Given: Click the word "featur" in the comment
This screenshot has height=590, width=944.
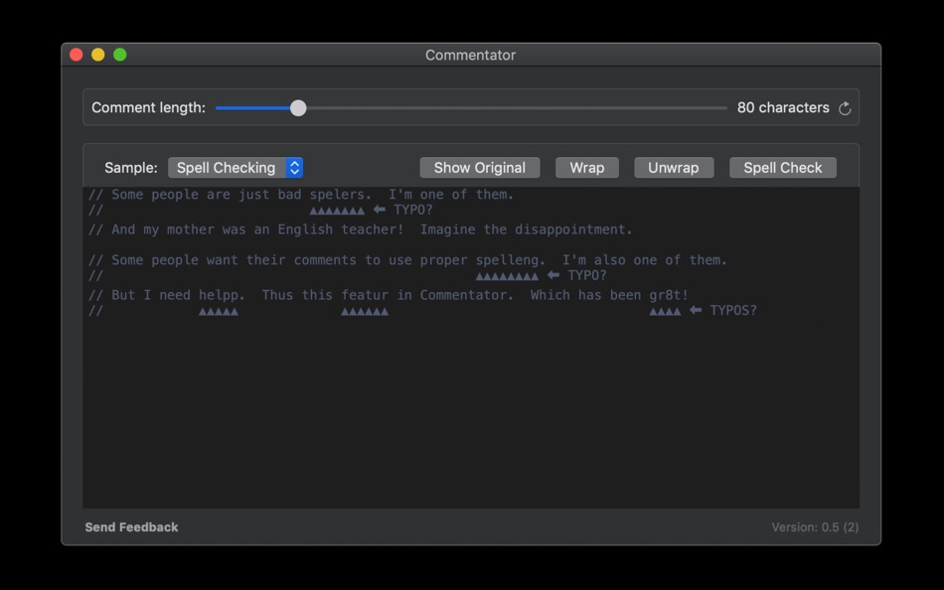Looking at the screenshot, I should point(365,295).
